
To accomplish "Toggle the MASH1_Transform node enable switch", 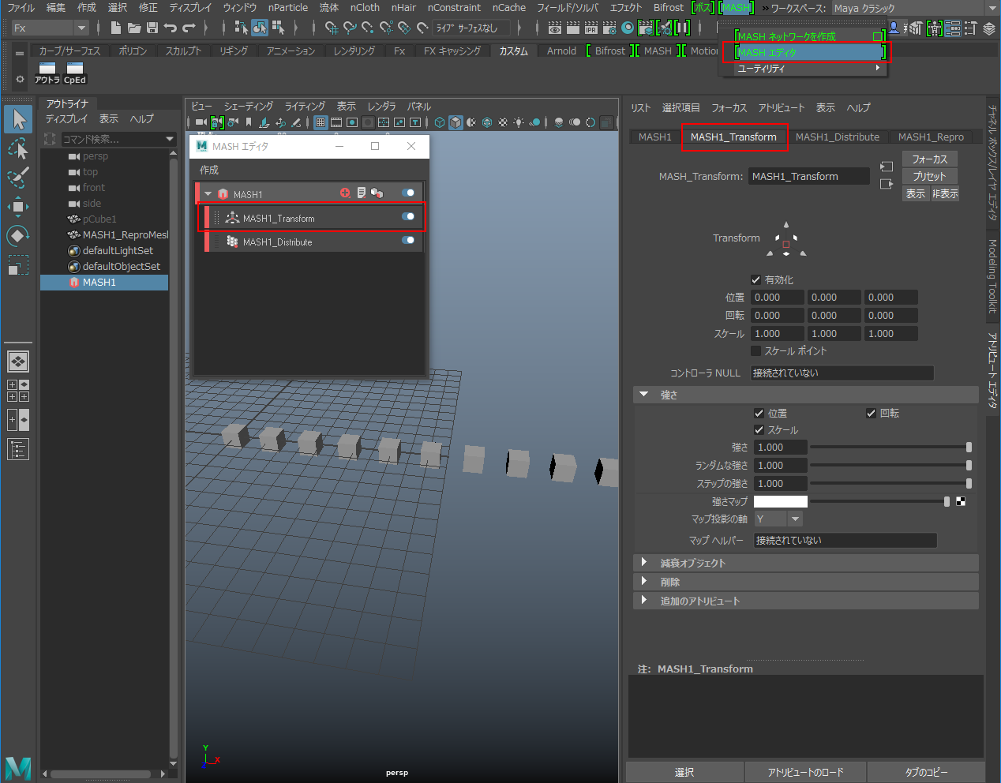I will (408, 216).
